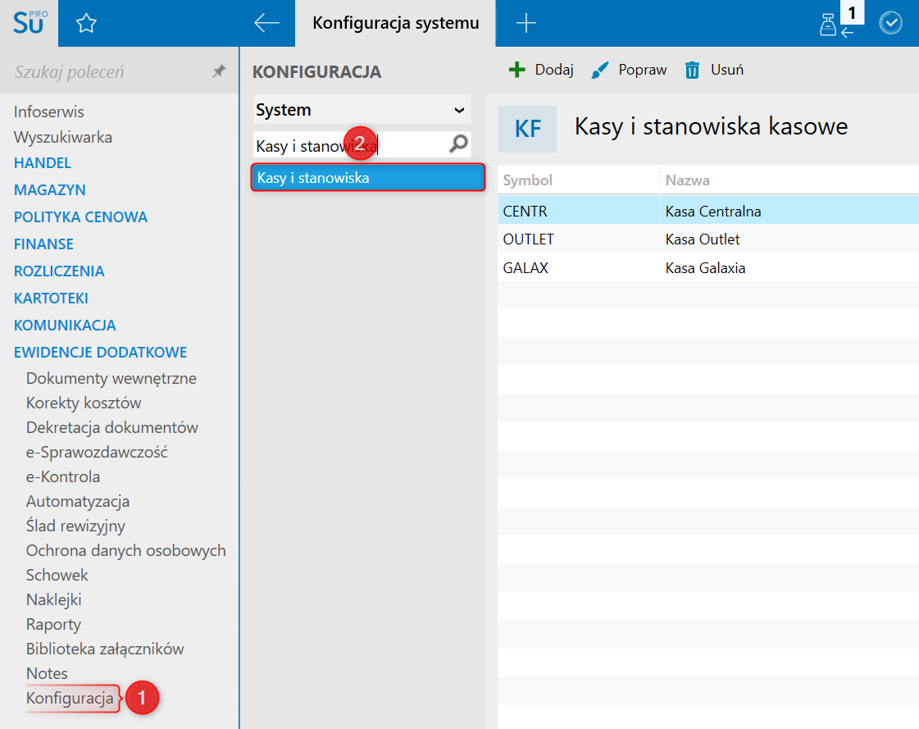Go back using the left arrow
Viewport: 919px width, 729px height.
point(266,23)
